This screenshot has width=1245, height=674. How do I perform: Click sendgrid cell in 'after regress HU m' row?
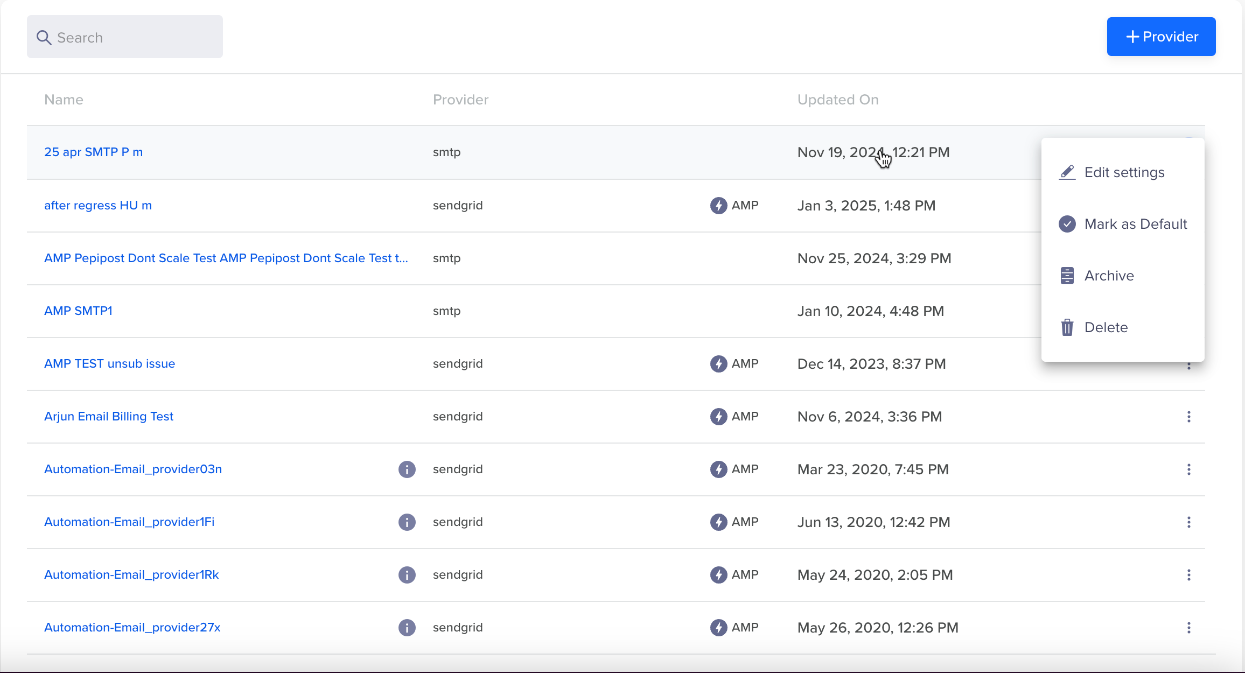pyautogui.click(x=458, y=205)
